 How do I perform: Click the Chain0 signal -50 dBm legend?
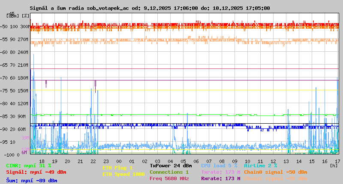275,172
